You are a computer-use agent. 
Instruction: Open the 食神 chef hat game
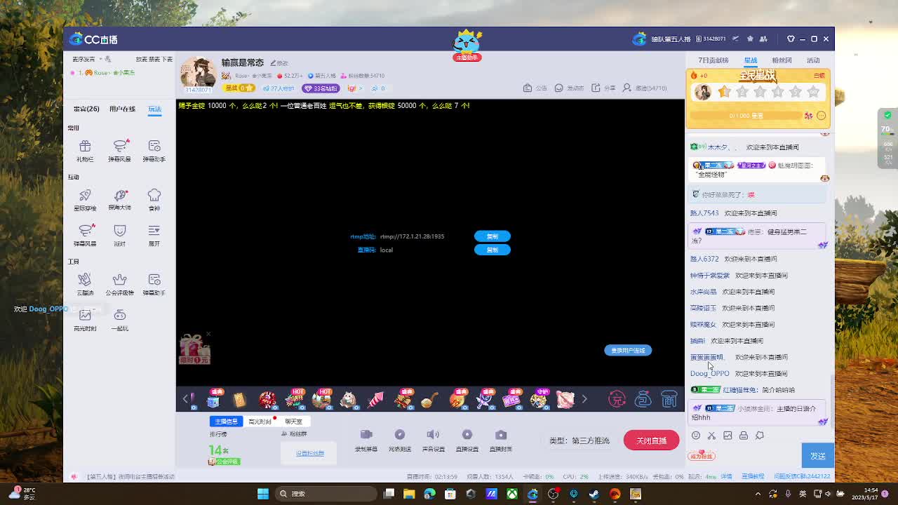click(154, 199)
